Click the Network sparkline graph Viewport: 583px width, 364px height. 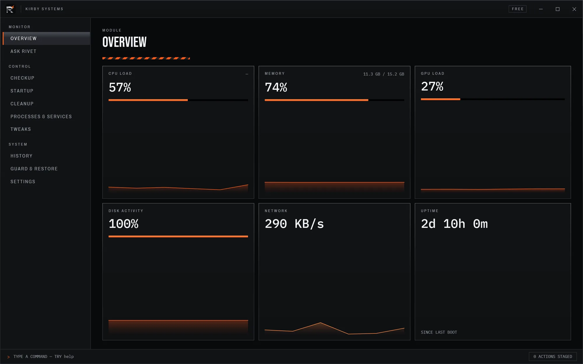coord(334,328)
